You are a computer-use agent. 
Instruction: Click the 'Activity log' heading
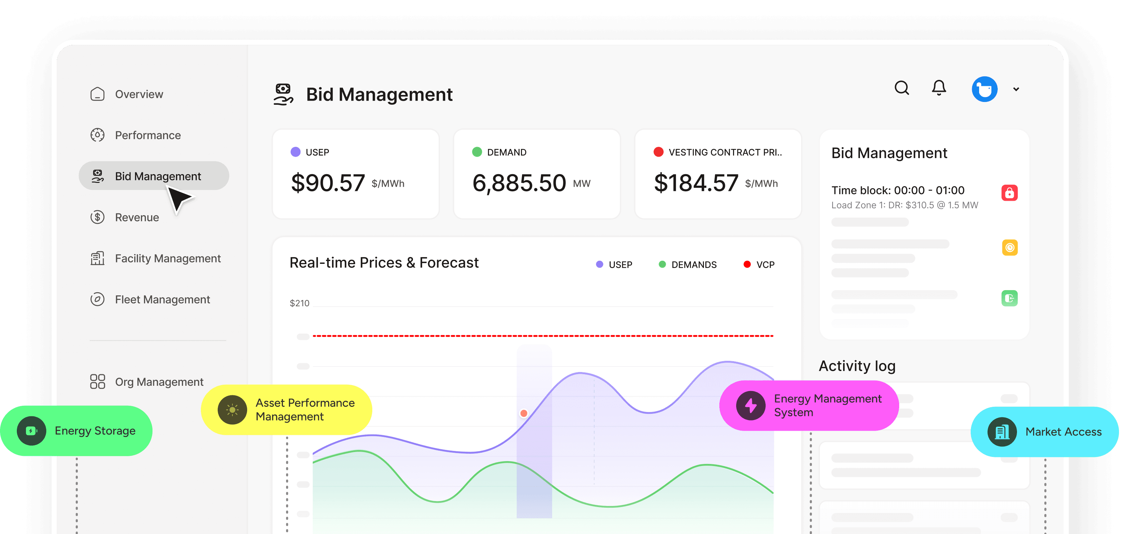click(857, 366)
